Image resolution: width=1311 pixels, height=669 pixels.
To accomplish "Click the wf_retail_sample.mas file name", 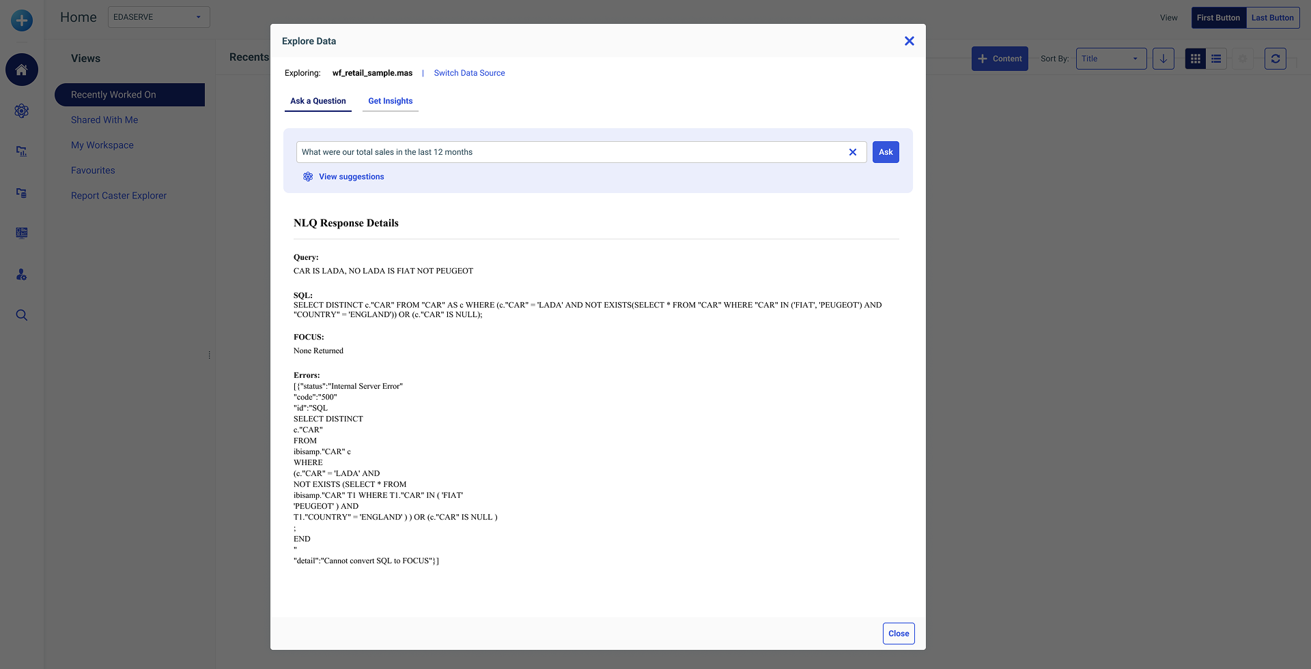I will point(372,73).
